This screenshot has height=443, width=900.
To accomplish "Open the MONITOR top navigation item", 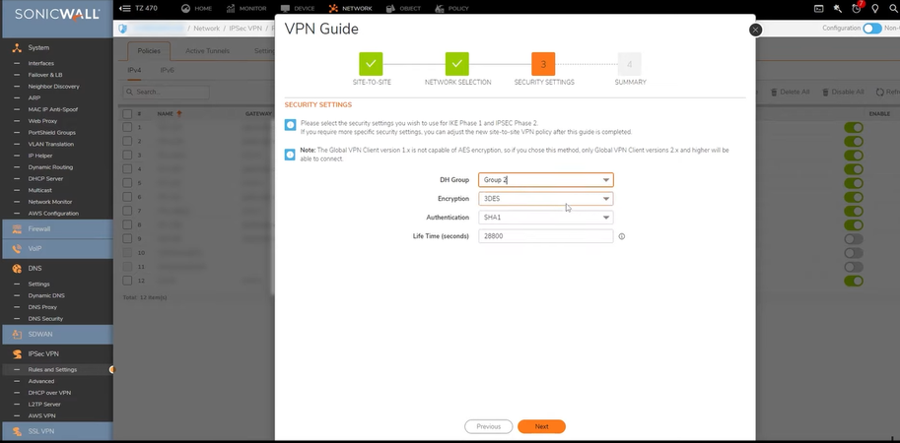I will pyautogui.click(x=245, y=9).
